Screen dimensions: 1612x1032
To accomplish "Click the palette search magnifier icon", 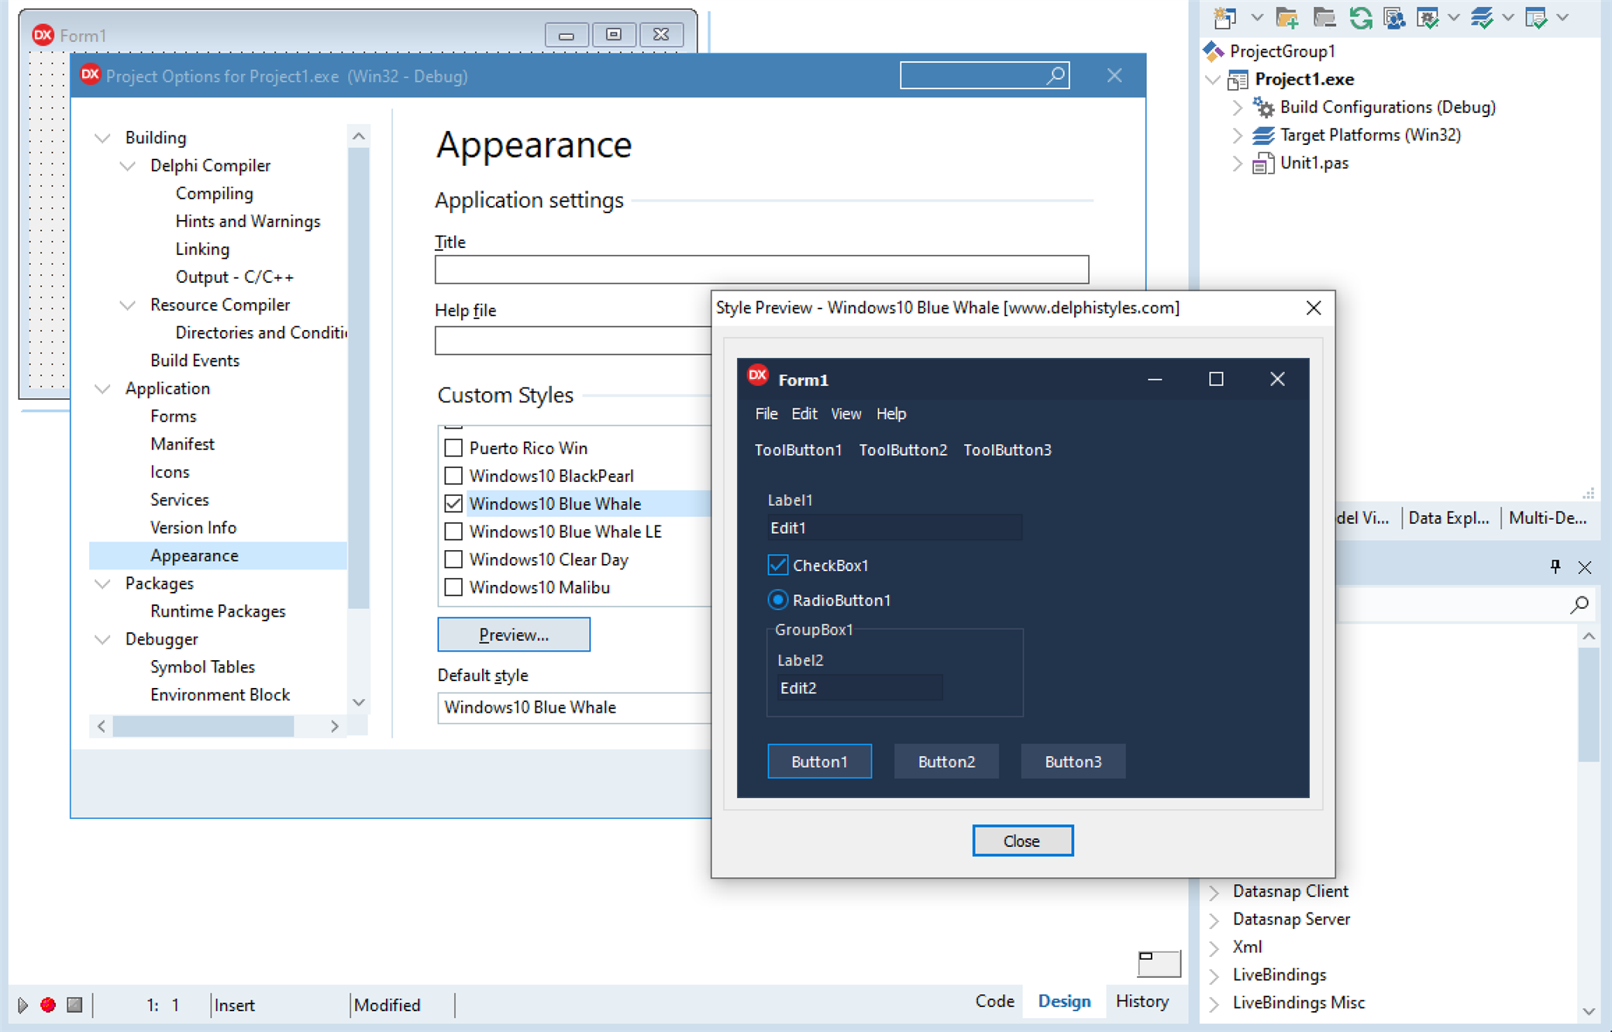I will (1579, 604).
